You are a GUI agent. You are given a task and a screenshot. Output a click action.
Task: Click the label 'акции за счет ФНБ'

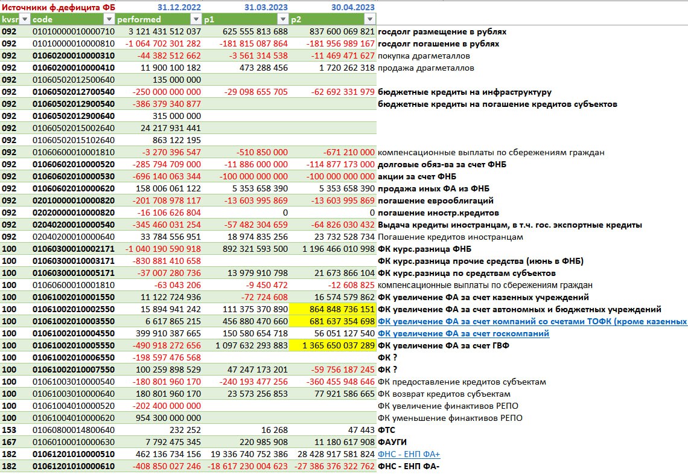click(417, 176)
